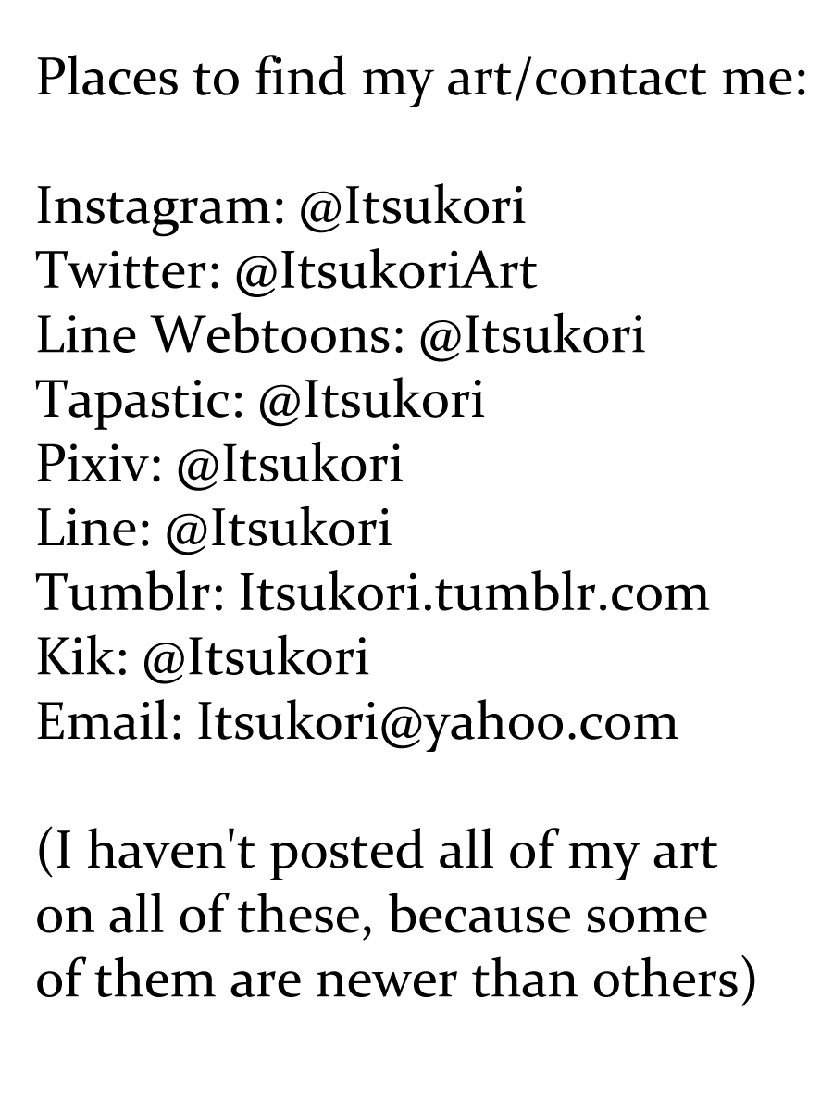Click the @ItsukoriArt Twitter handle

(386, 271)
